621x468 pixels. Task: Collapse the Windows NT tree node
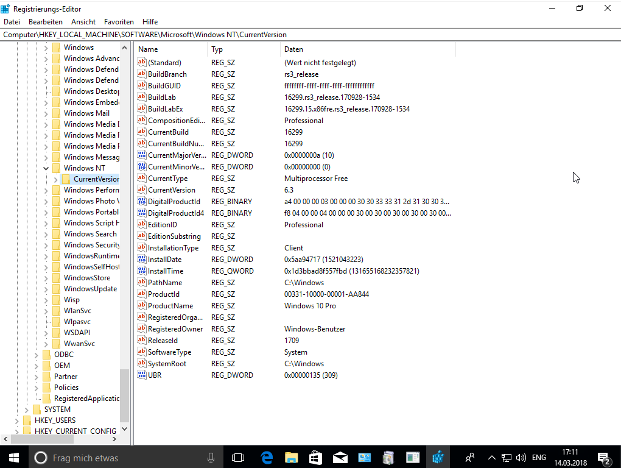46,168
